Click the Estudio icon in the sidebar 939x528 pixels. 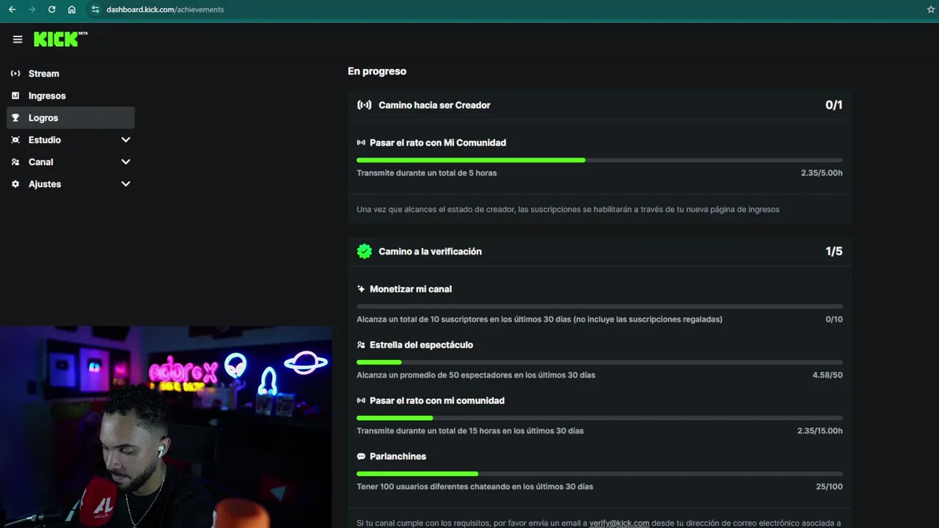[15, 139]
